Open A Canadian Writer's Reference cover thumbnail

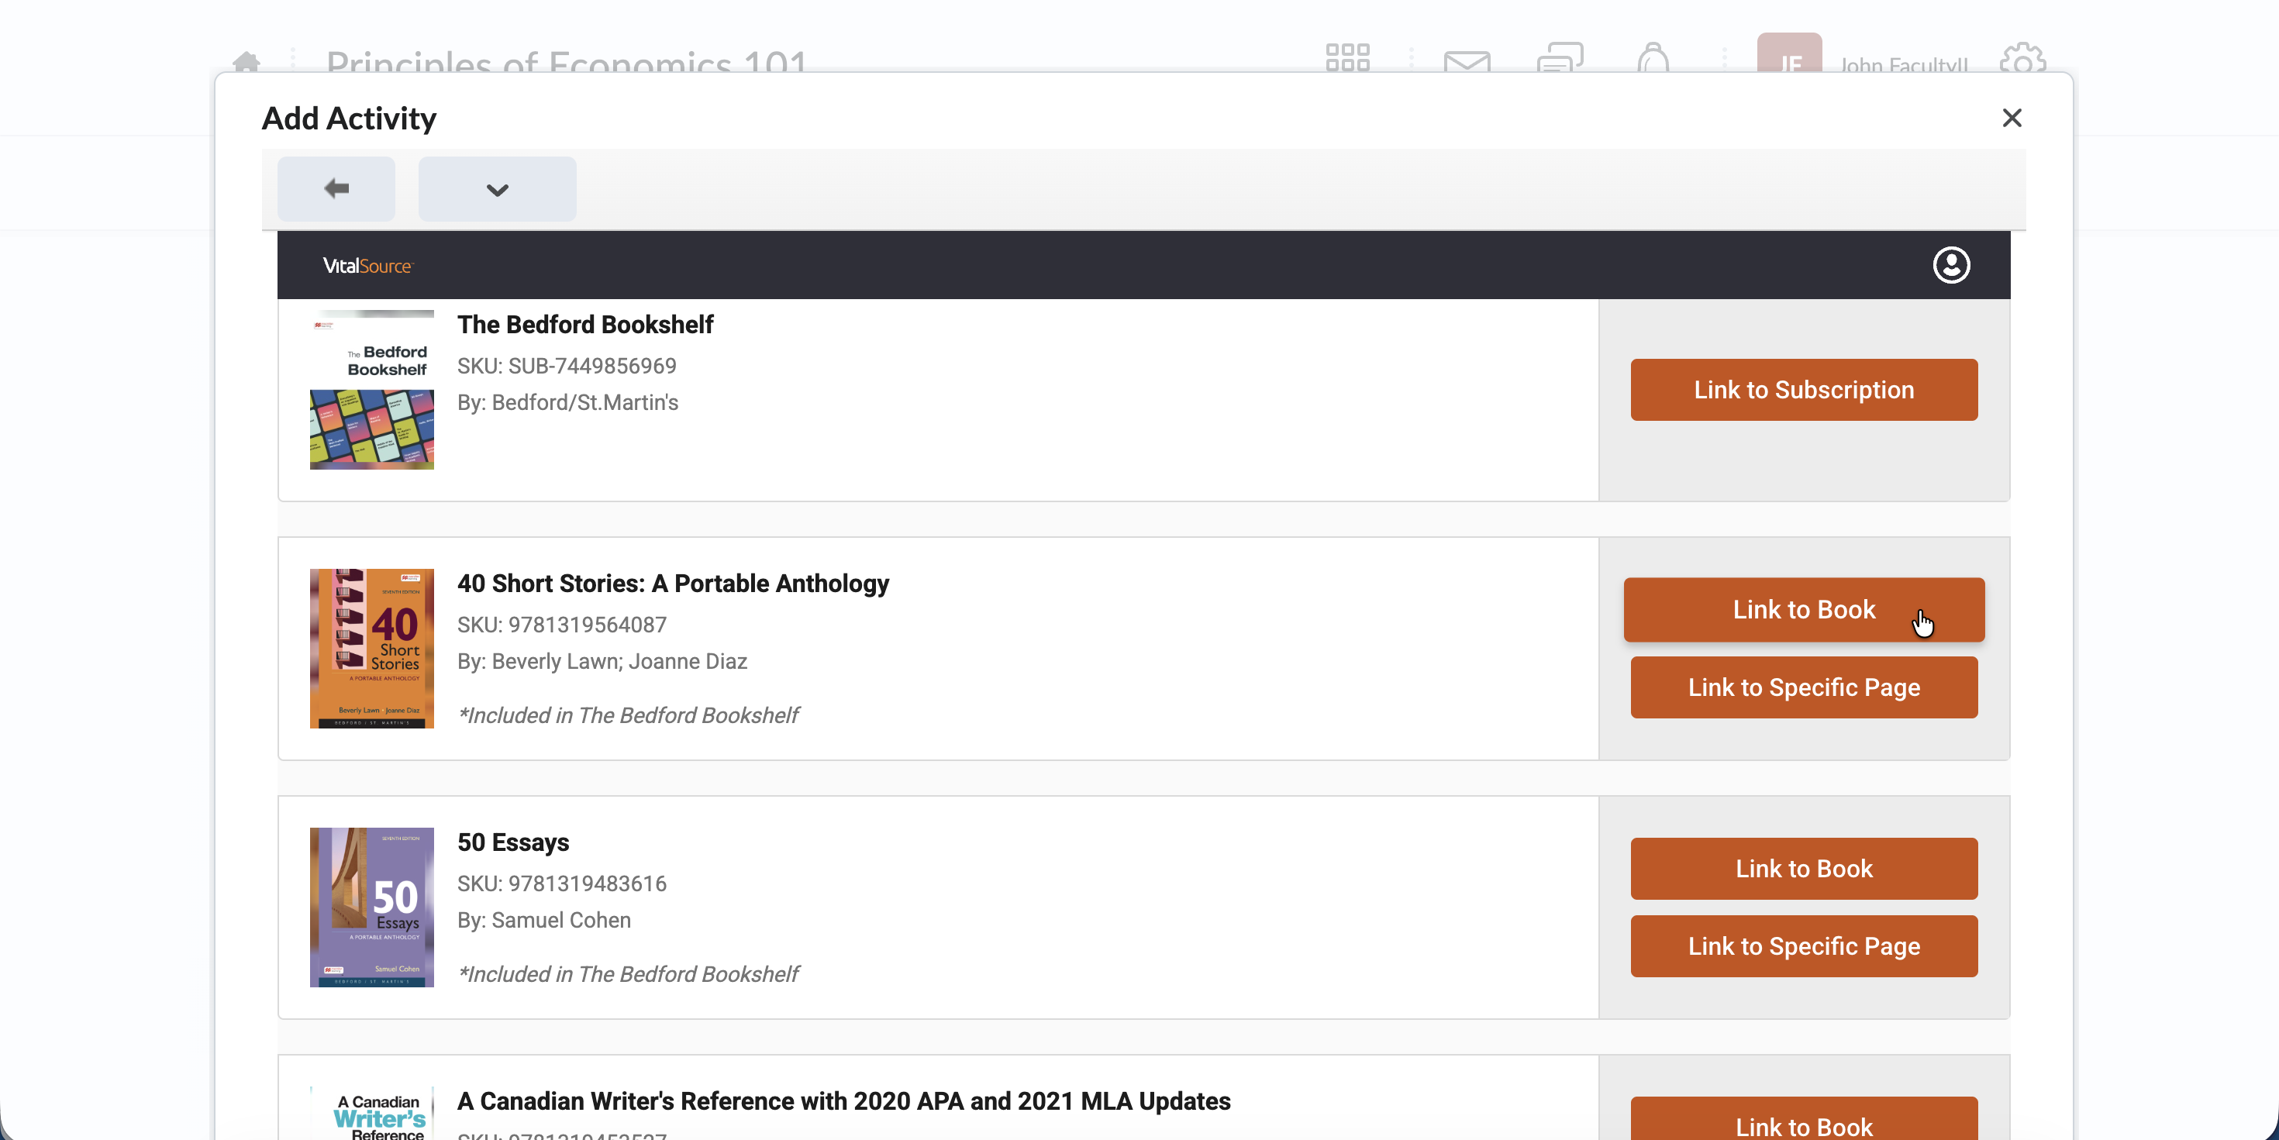tap(371, 1114)
